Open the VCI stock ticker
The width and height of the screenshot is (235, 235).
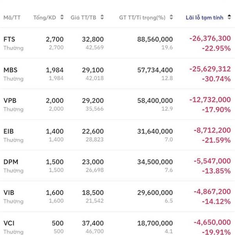click(x=9, y=223)
